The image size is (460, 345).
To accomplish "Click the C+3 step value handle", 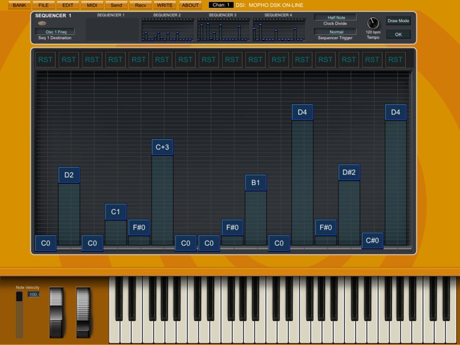I will tap(163, 147).
